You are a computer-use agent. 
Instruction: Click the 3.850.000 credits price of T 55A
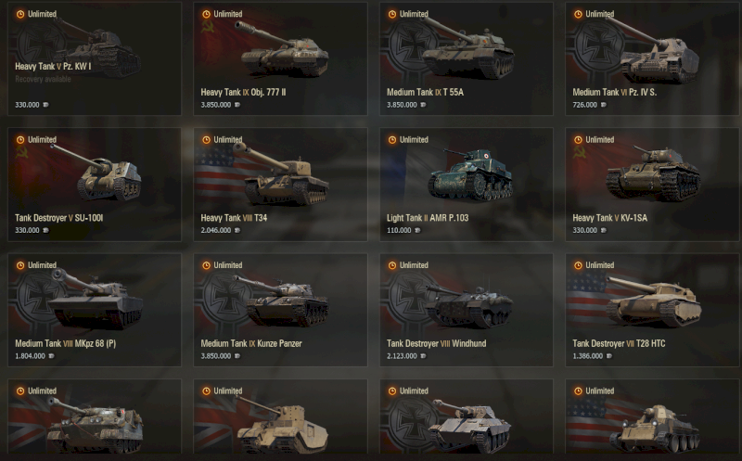[402, 105]
